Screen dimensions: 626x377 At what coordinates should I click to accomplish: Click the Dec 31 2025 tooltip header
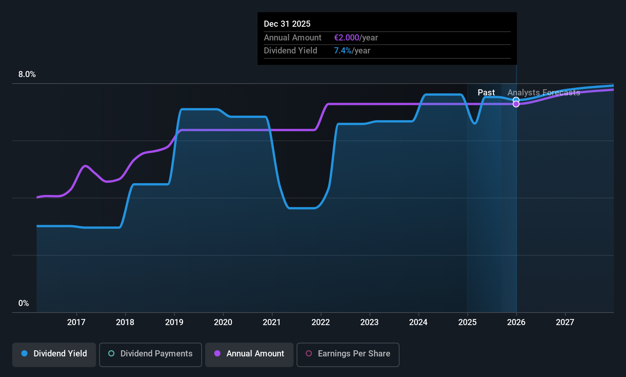pos(287,24)
